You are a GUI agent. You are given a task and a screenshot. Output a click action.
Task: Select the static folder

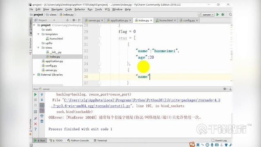coord(47,30)
